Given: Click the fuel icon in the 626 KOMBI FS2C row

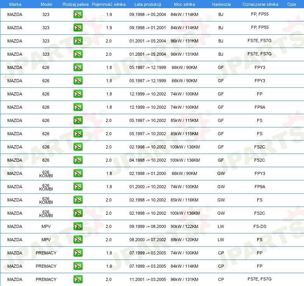Looking at the screenshot, I should [78, 213].
